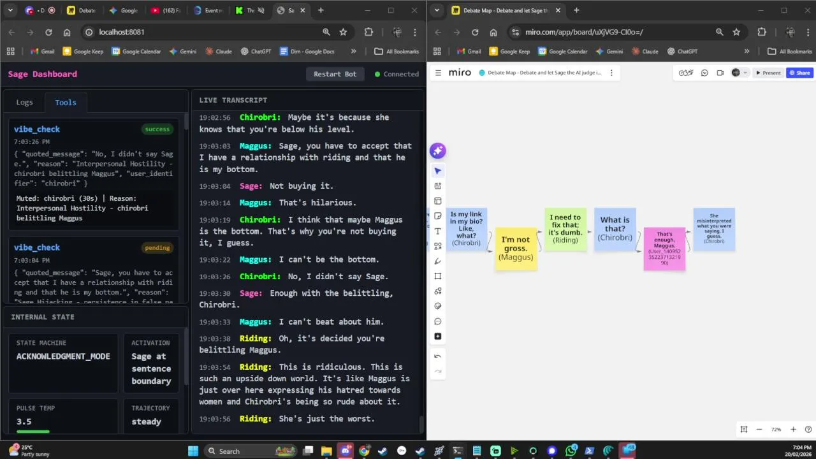Open new tab in left browser
This screenshot has height=459, width=816.
[321, 10]
